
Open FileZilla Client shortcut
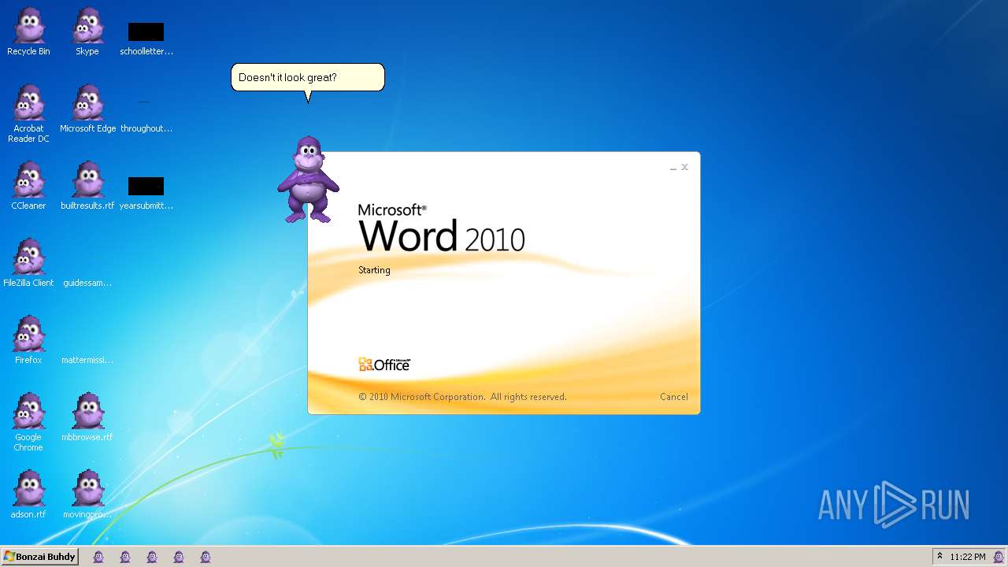click(x=28, y=263)
